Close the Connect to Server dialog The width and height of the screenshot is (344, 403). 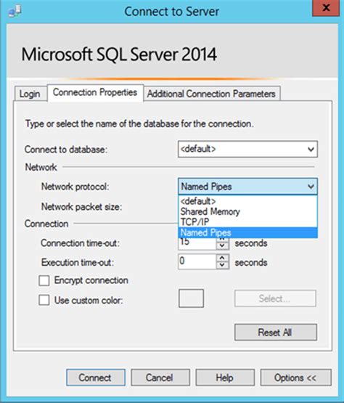tap(326, 8)
